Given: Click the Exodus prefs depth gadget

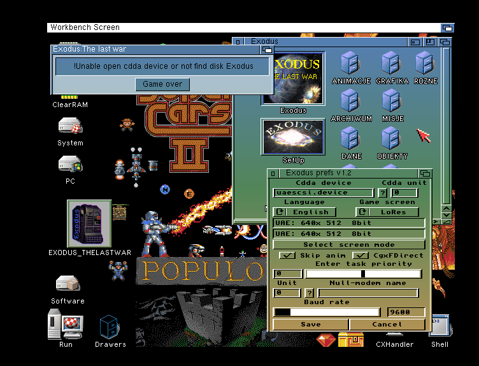Looking at the screenshot, I should (x=425, y=173).
